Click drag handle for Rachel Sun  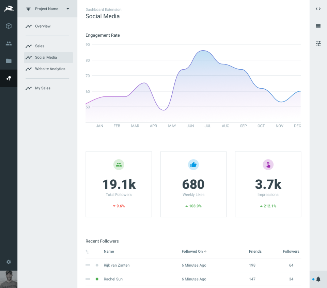coord(88,279)
